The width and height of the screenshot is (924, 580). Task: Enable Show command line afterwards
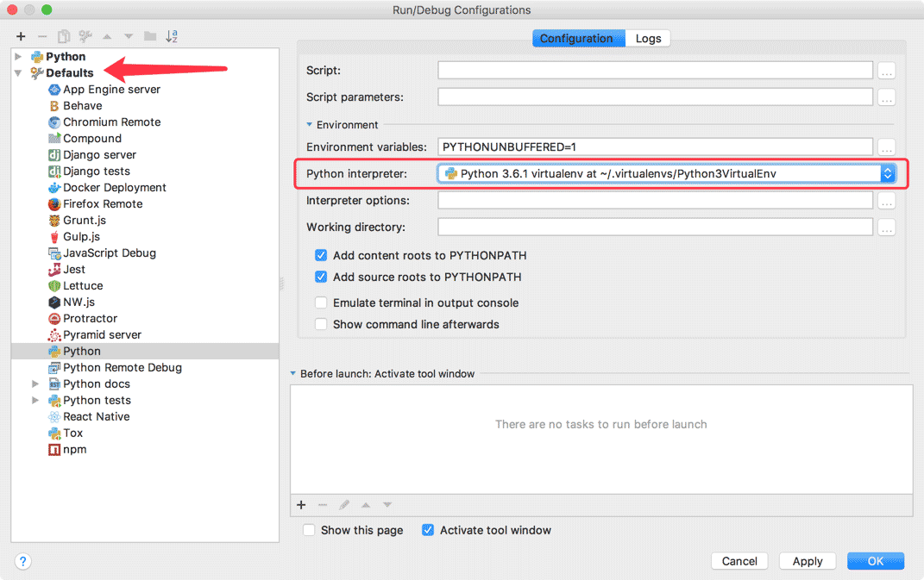click(x=321, y=324)
